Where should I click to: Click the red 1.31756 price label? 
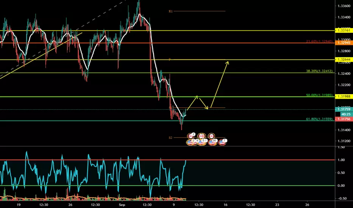point(344,119)
